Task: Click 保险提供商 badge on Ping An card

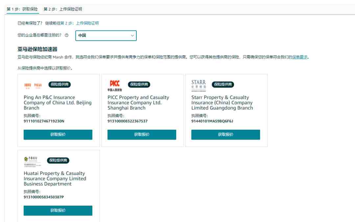Action: [59, 84]
